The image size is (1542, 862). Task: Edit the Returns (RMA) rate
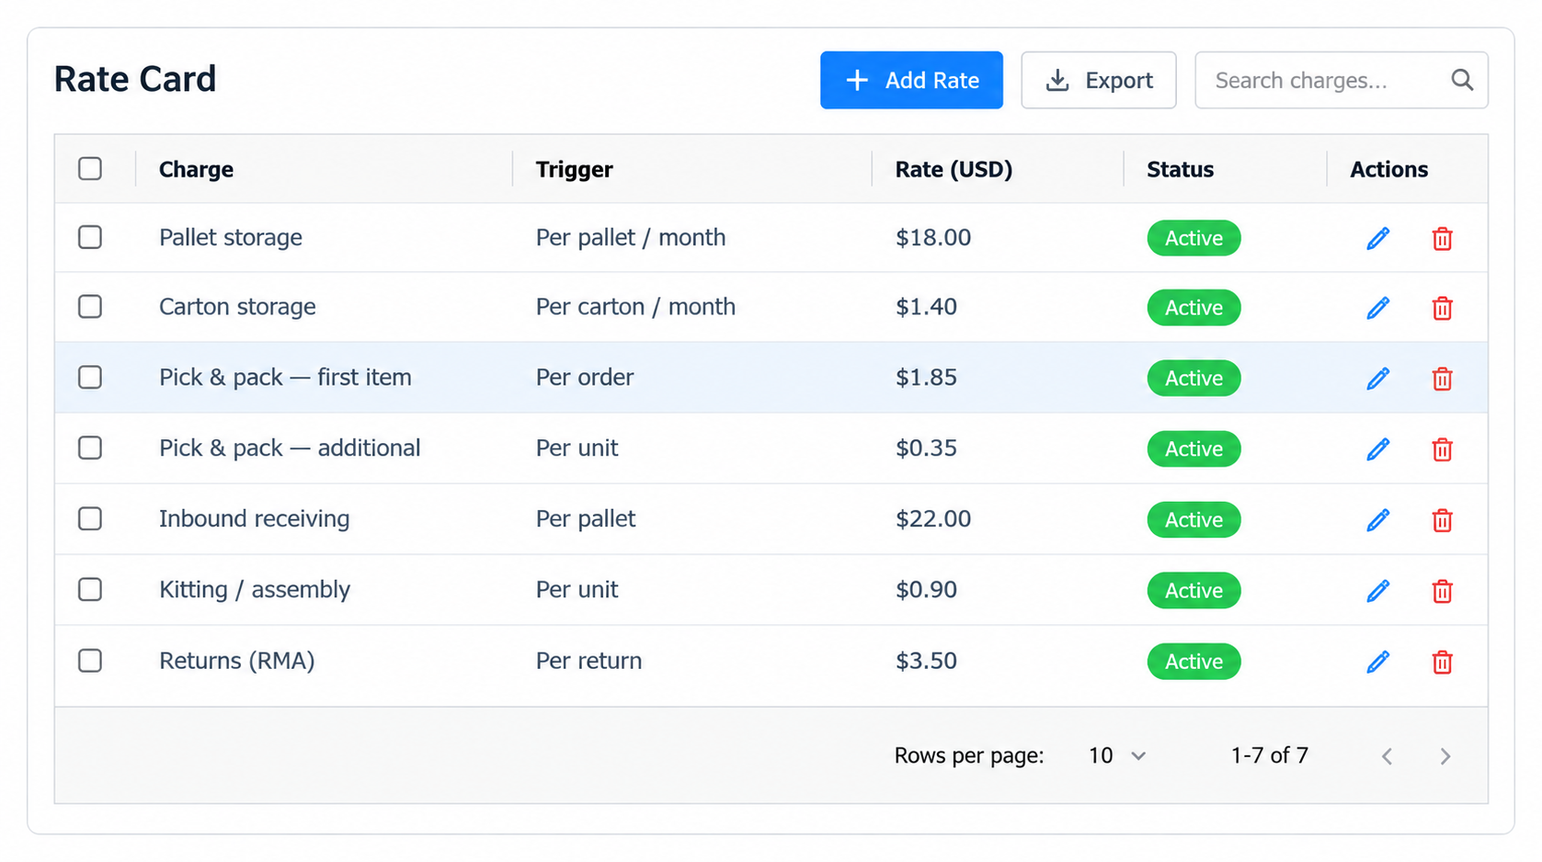pos(1377,661)
